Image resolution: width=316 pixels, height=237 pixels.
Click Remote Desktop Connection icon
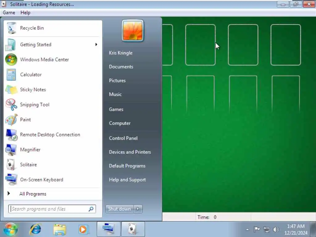click(11, 135)
